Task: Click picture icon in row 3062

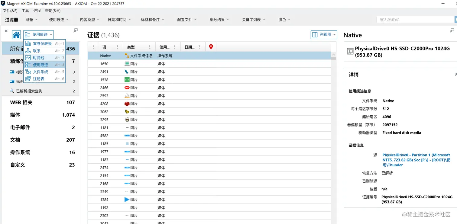Action: pos(127,112)
